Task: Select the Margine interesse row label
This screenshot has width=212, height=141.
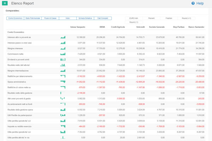Action: click(x=15, y=48)
